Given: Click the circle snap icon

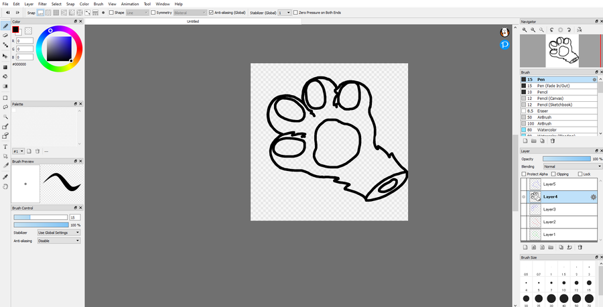Looking at the screenshot, I should click(x=80, y=13).
